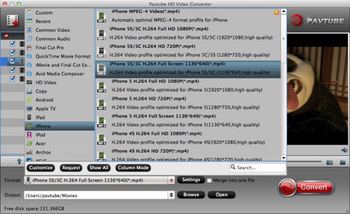The image size is (350, 214).
Task: Start conversion with the Convert button
Action: pyautogui.click(x=306, y=187)
